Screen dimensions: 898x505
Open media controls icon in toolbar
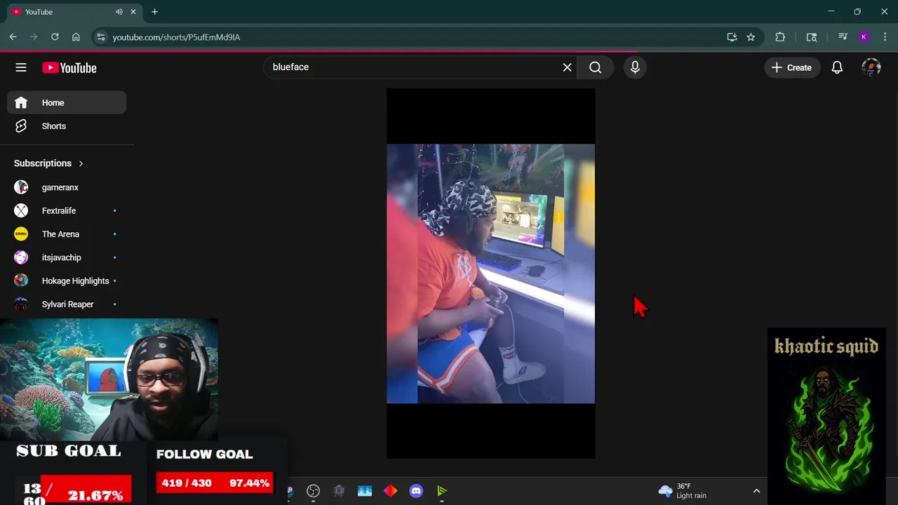point(843,37)
